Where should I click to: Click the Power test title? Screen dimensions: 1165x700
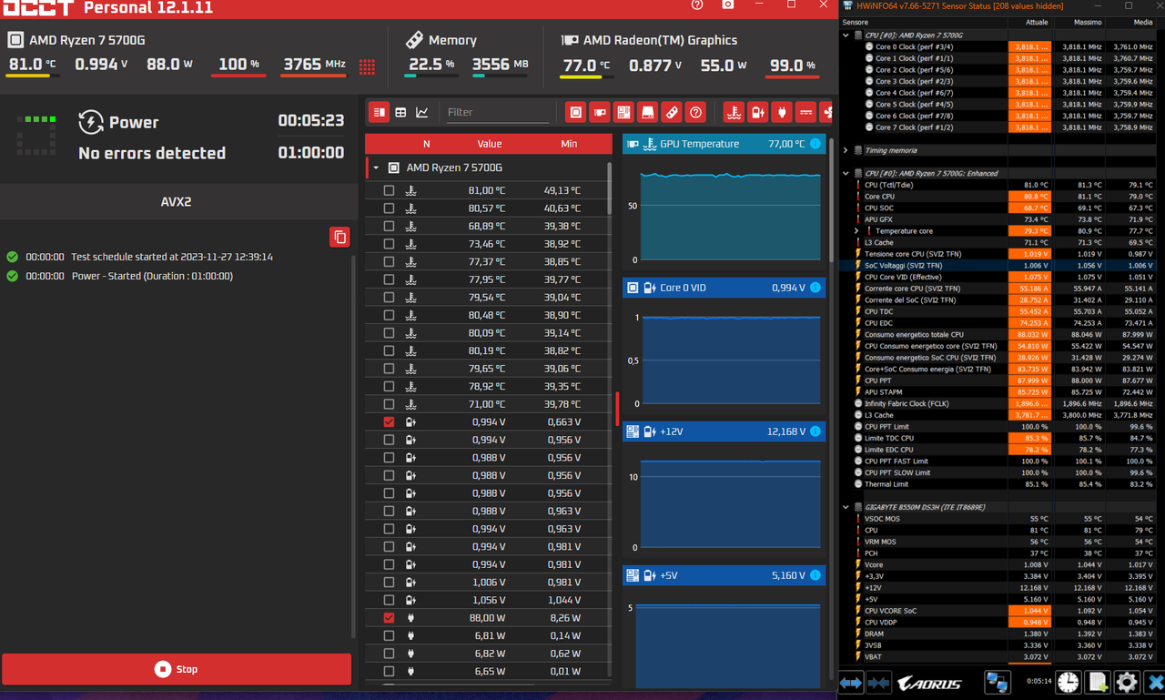pos(134,122)
